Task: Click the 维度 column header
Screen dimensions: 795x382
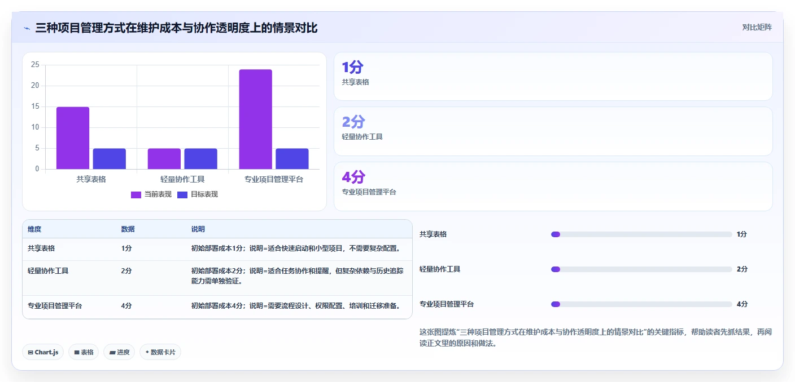Action: click(x=34, y=229)
